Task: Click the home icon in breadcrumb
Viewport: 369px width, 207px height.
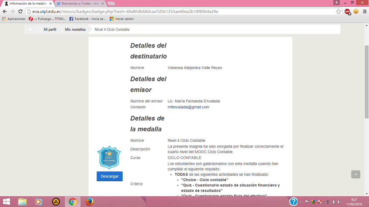Action: pyautogui.click(x=30, y=29)
